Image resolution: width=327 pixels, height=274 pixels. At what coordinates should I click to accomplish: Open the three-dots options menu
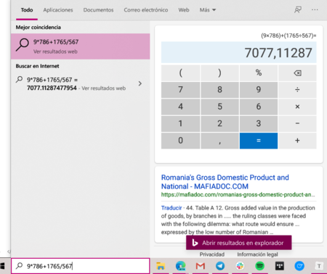tap(315, 10)
